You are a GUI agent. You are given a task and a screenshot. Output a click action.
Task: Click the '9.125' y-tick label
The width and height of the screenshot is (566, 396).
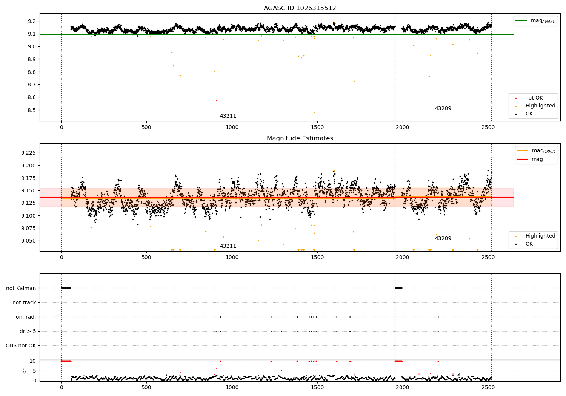coord(28,203)
